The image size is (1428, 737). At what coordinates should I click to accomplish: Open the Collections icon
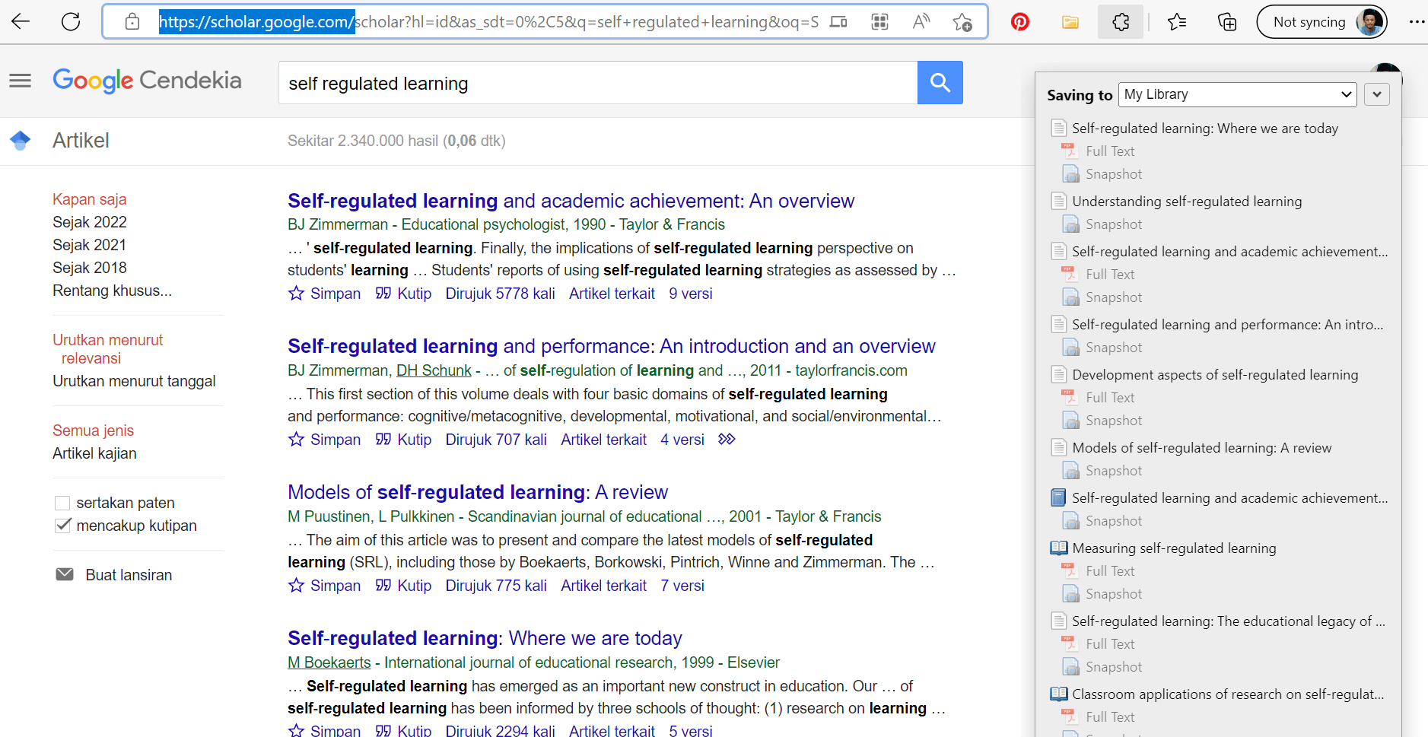(1227, 22)
